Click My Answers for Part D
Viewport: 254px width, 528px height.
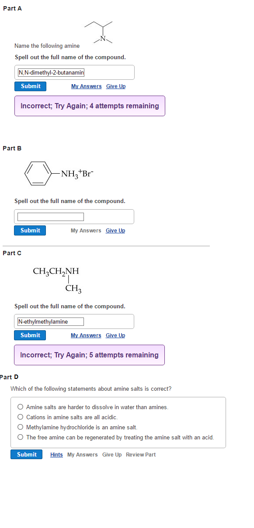point(82,454)
